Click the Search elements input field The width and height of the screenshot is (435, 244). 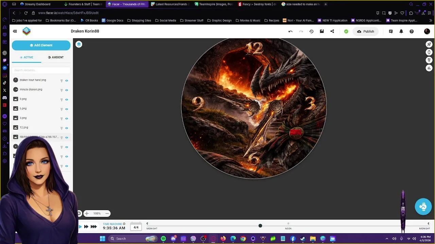[41, 70]
